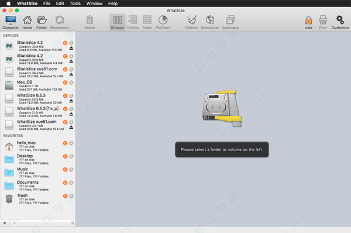Image resolution: width=351 pixels, height=233 pixels.
Task: Open the Apple menu
Action: click(x=8, y=4)
